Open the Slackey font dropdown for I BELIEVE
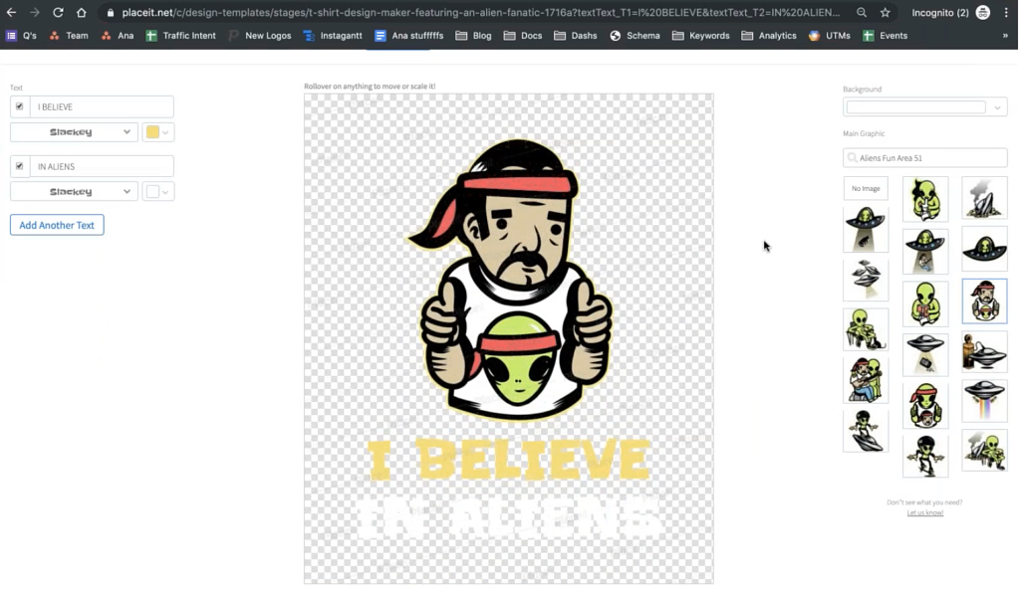The height and width of the screenshot is (593, 1020). point(73,131)
